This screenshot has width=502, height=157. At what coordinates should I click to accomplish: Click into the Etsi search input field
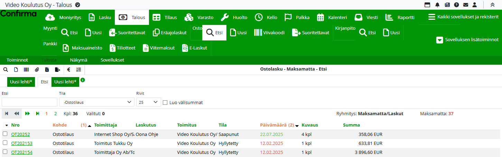point(29,102)
